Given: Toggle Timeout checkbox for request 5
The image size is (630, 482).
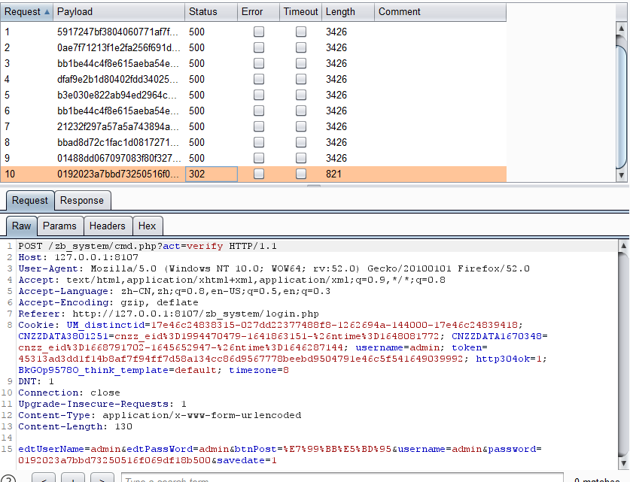Looking at the screenshot, I should pyautogui.click(x=301, y=95).
